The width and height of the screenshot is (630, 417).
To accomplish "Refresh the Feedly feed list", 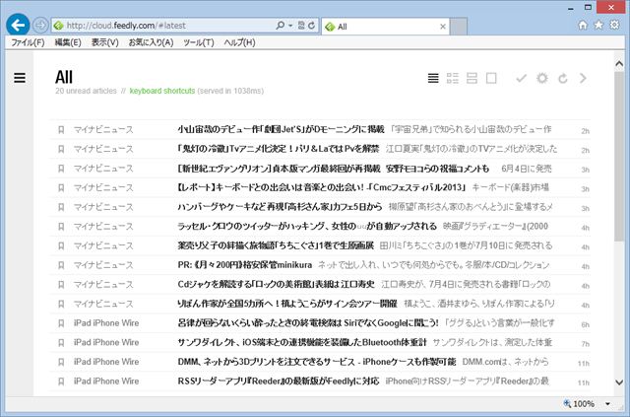I will pyautogui.click(x=563, y=78).
